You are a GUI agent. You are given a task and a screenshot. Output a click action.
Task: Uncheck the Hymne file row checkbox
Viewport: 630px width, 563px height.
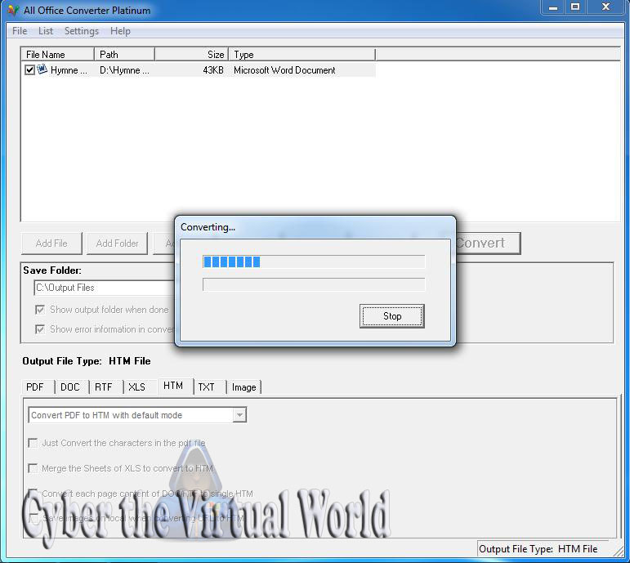[x=29, y=70]
